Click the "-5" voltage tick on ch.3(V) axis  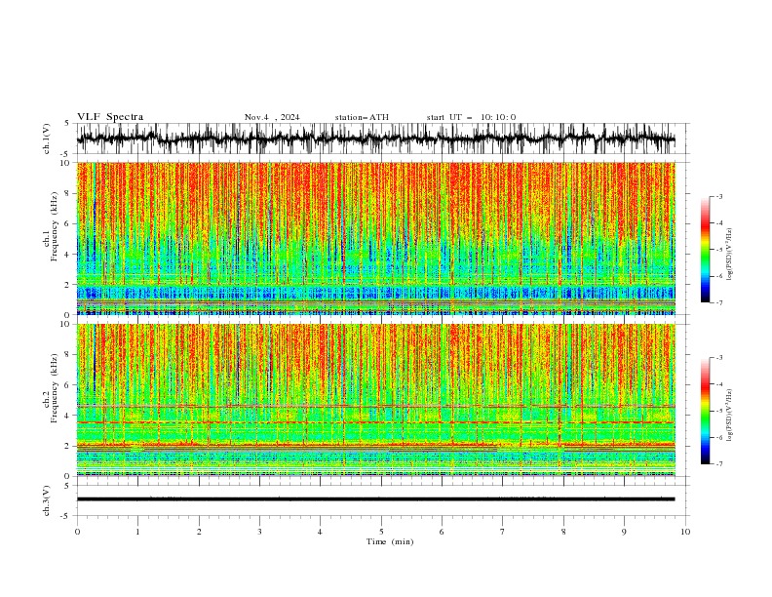tap(65, 516)
